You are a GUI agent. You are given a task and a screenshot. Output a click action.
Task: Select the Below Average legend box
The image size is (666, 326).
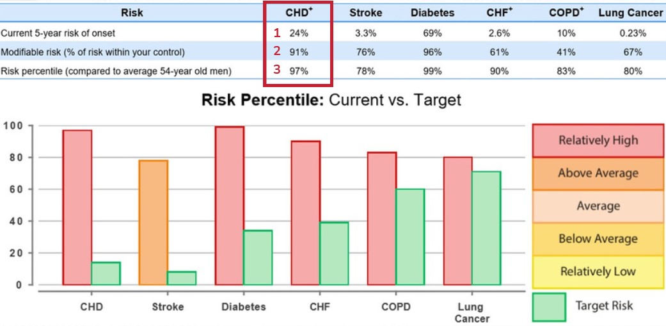click(x=598, y=239)
